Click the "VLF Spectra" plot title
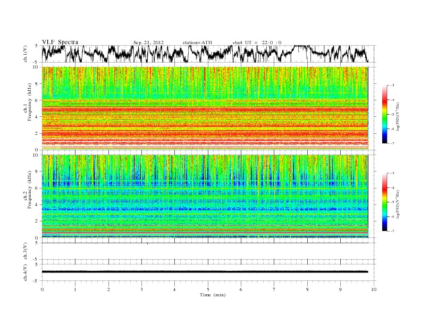The image size is (421, 325). [x=60, y=42]
